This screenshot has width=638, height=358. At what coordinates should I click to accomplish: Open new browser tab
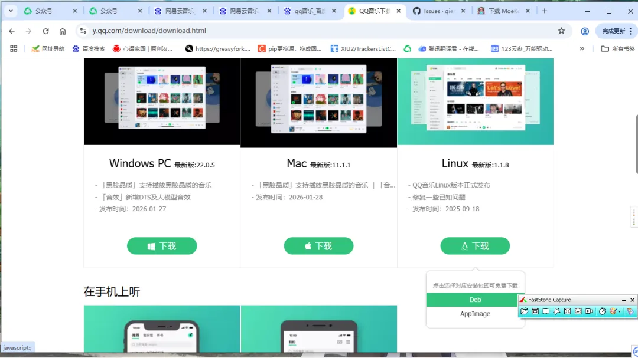click(x=545, y=11)
